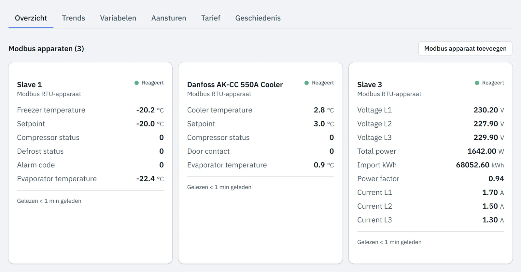Image resolution: width=521 pixels, height=272 pixels.
Task: Click Reageert status text on Slave 3
Action: 493,83
